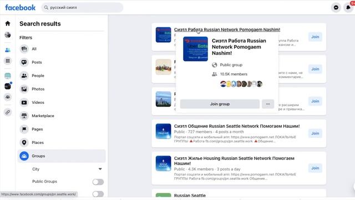
Task: Join the second group result
Action: pyautogui.click(x=315, y=69)
